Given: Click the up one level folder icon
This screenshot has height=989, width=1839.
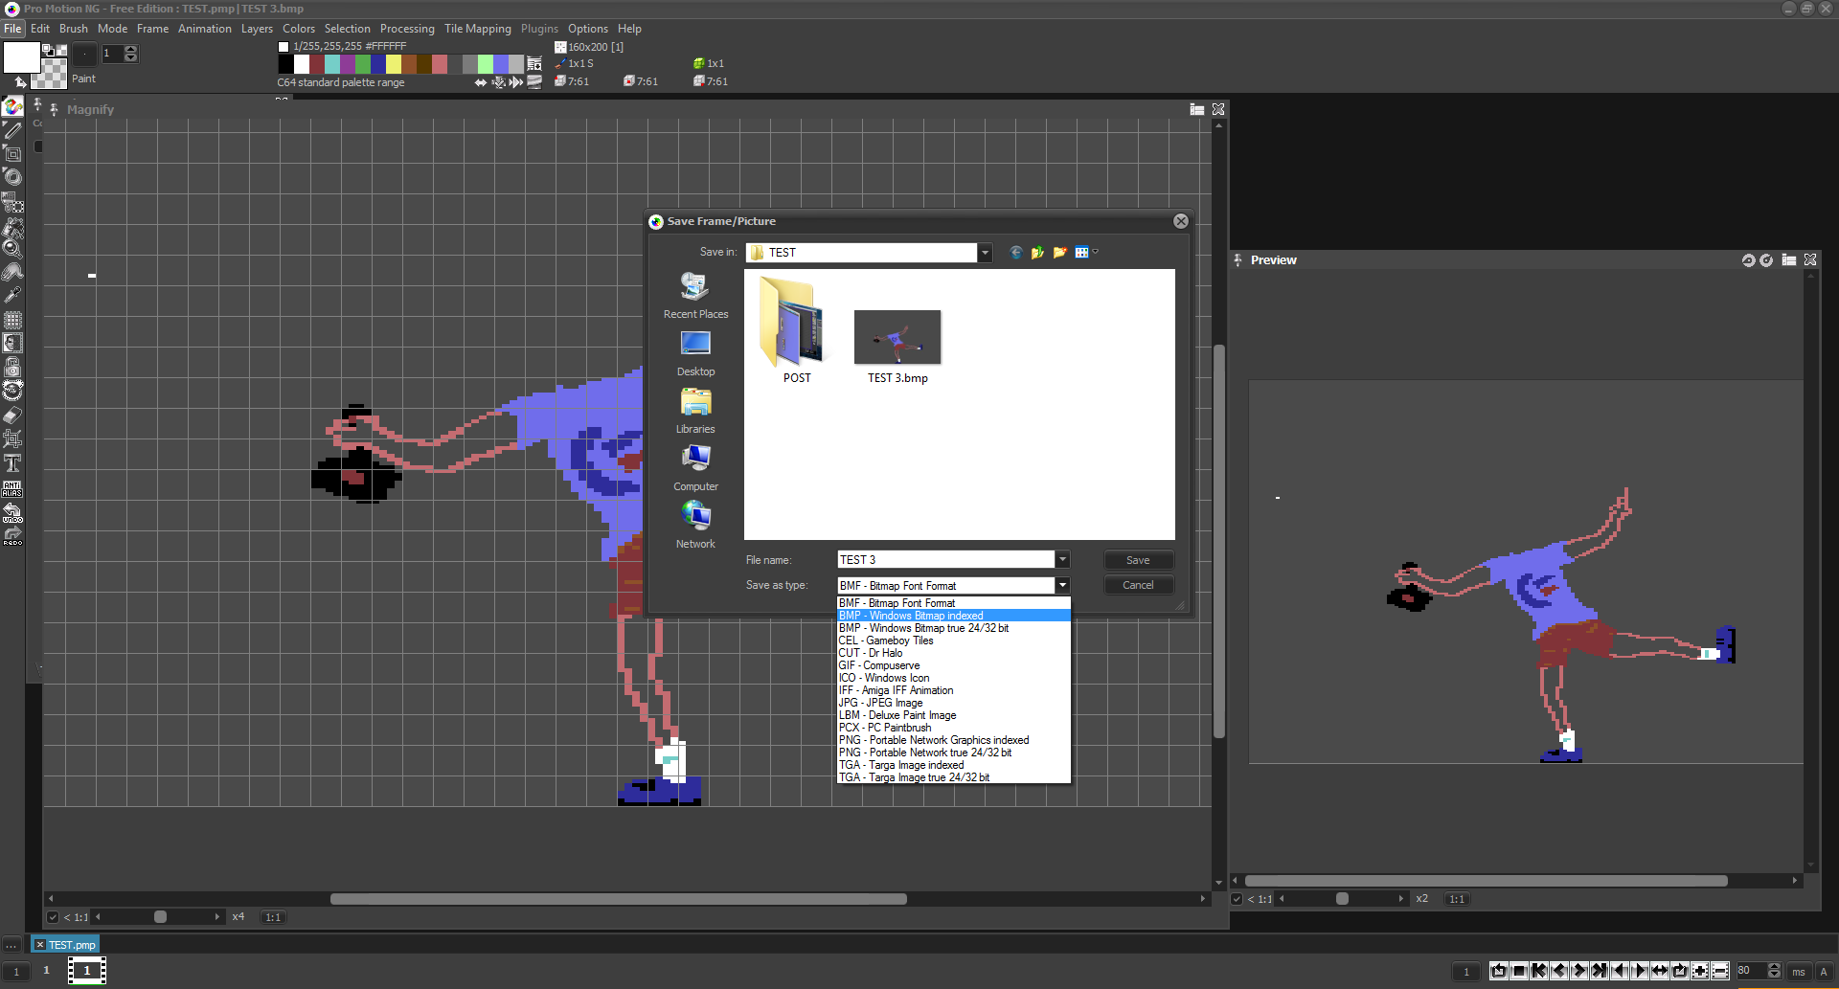Looking at the screenshot, I should tap(1037, 253).
